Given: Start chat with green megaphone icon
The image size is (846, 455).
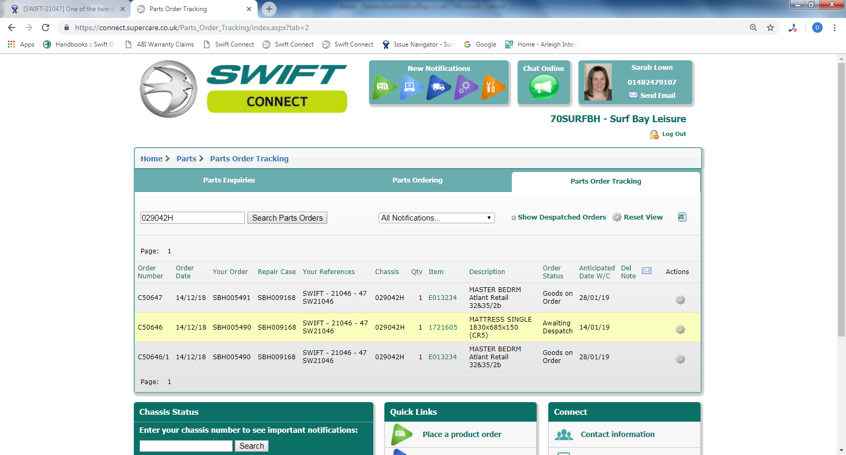Looking at the screenshot, I should [x=544, y=87].
